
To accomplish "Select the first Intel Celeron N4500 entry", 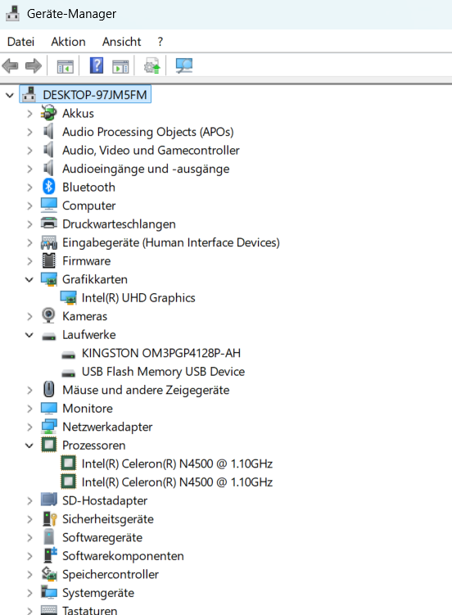I will click(x=177, y=464).
